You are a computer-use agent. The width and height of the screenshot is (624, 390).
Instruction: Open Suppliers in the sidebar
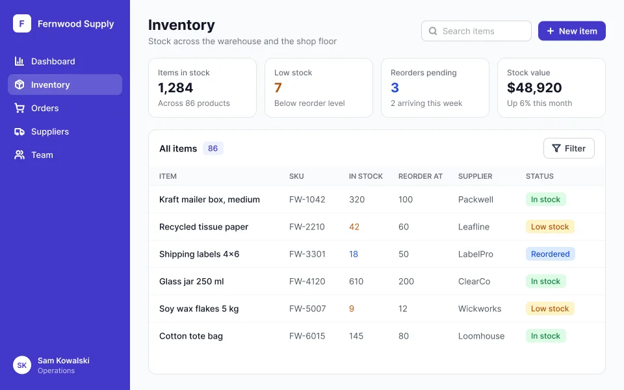65,131
